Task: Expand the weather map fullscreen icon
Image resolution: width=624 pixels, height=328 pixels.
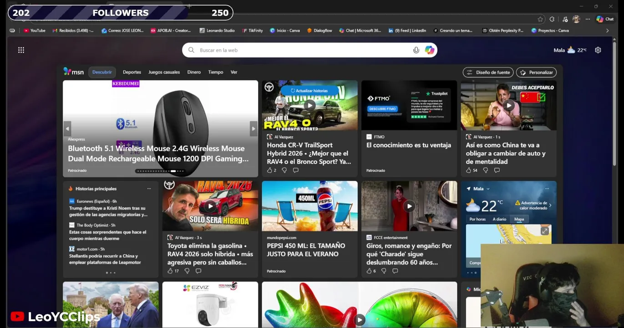Action: pos(544,231)
